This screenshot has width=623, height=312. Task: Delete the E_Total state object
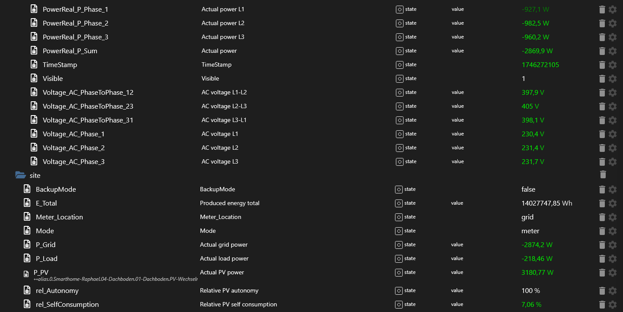tap(602, 203)
